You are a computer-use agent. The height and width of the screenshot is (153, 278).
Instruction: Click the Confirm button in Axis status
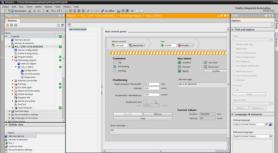point(215,71)
